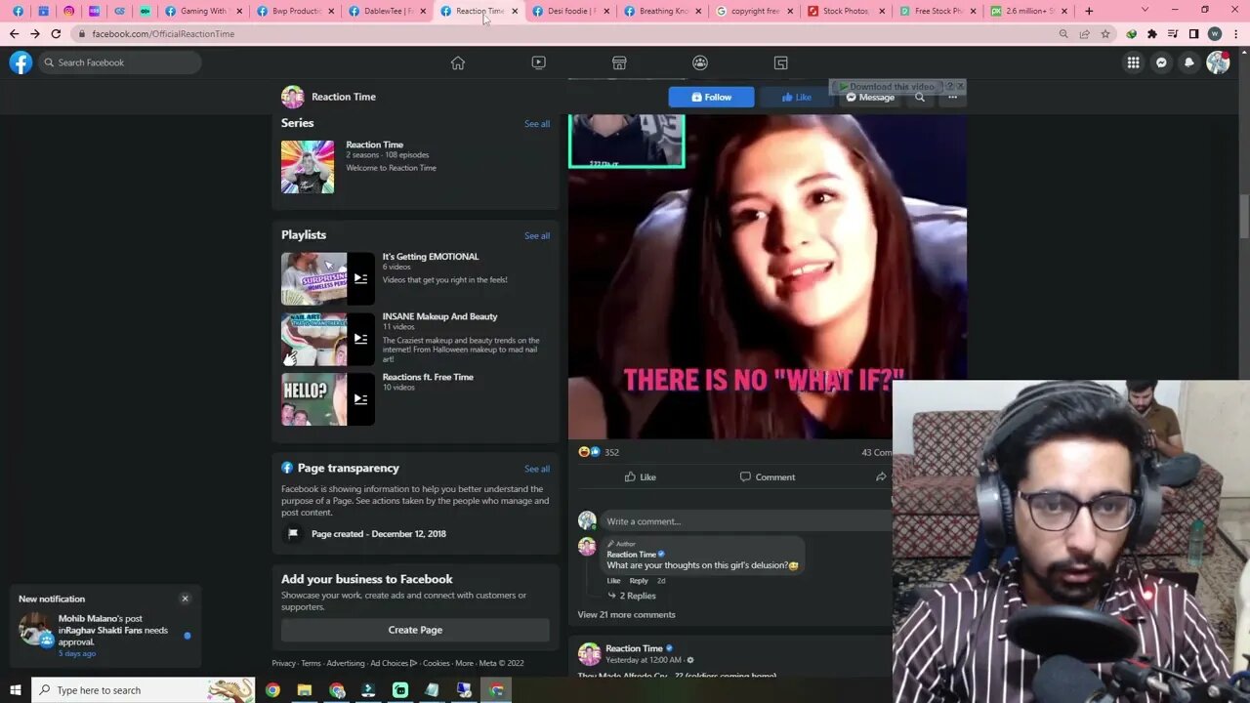Open the Facebook menu grid icon
Screen dimensions: 1250x703
[1133, 62]
